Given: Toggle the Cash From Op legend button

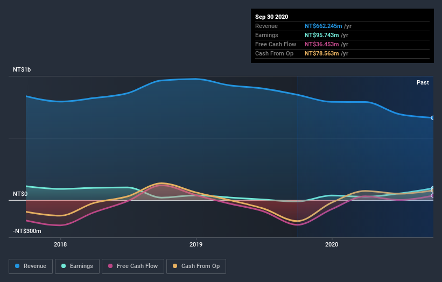Looking at the screenshot, I should coord(196,266).
